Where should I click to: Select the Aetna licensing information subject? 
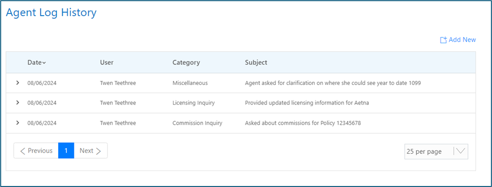(307, 103)
